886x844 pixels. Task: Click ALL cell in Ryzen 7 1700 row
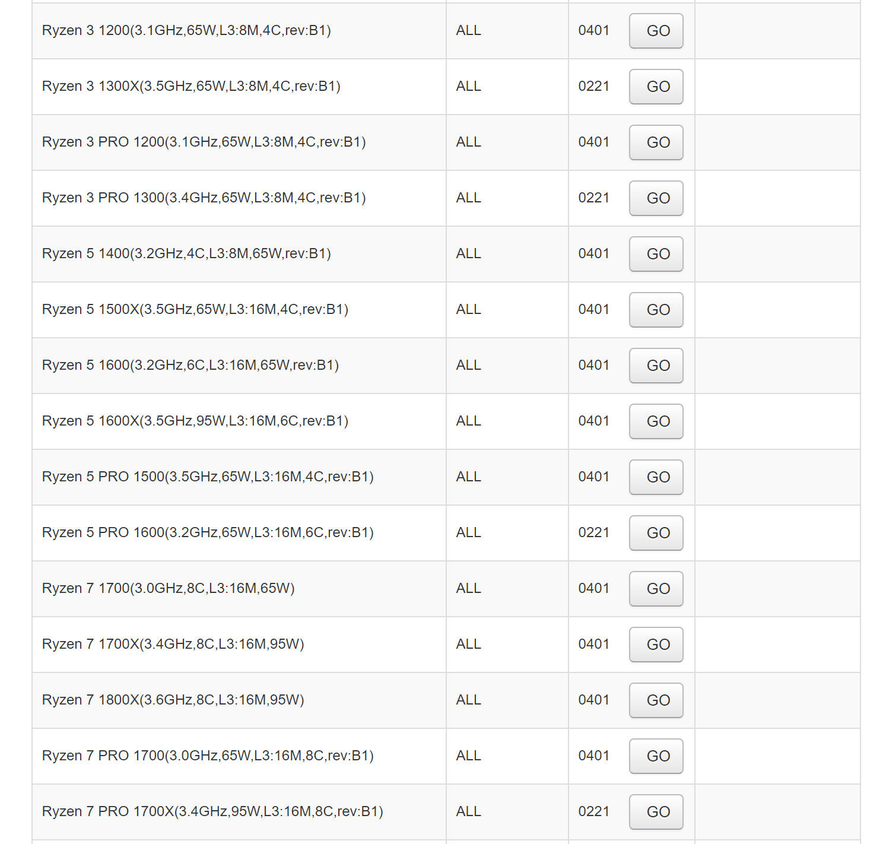[x=468, y=588]
